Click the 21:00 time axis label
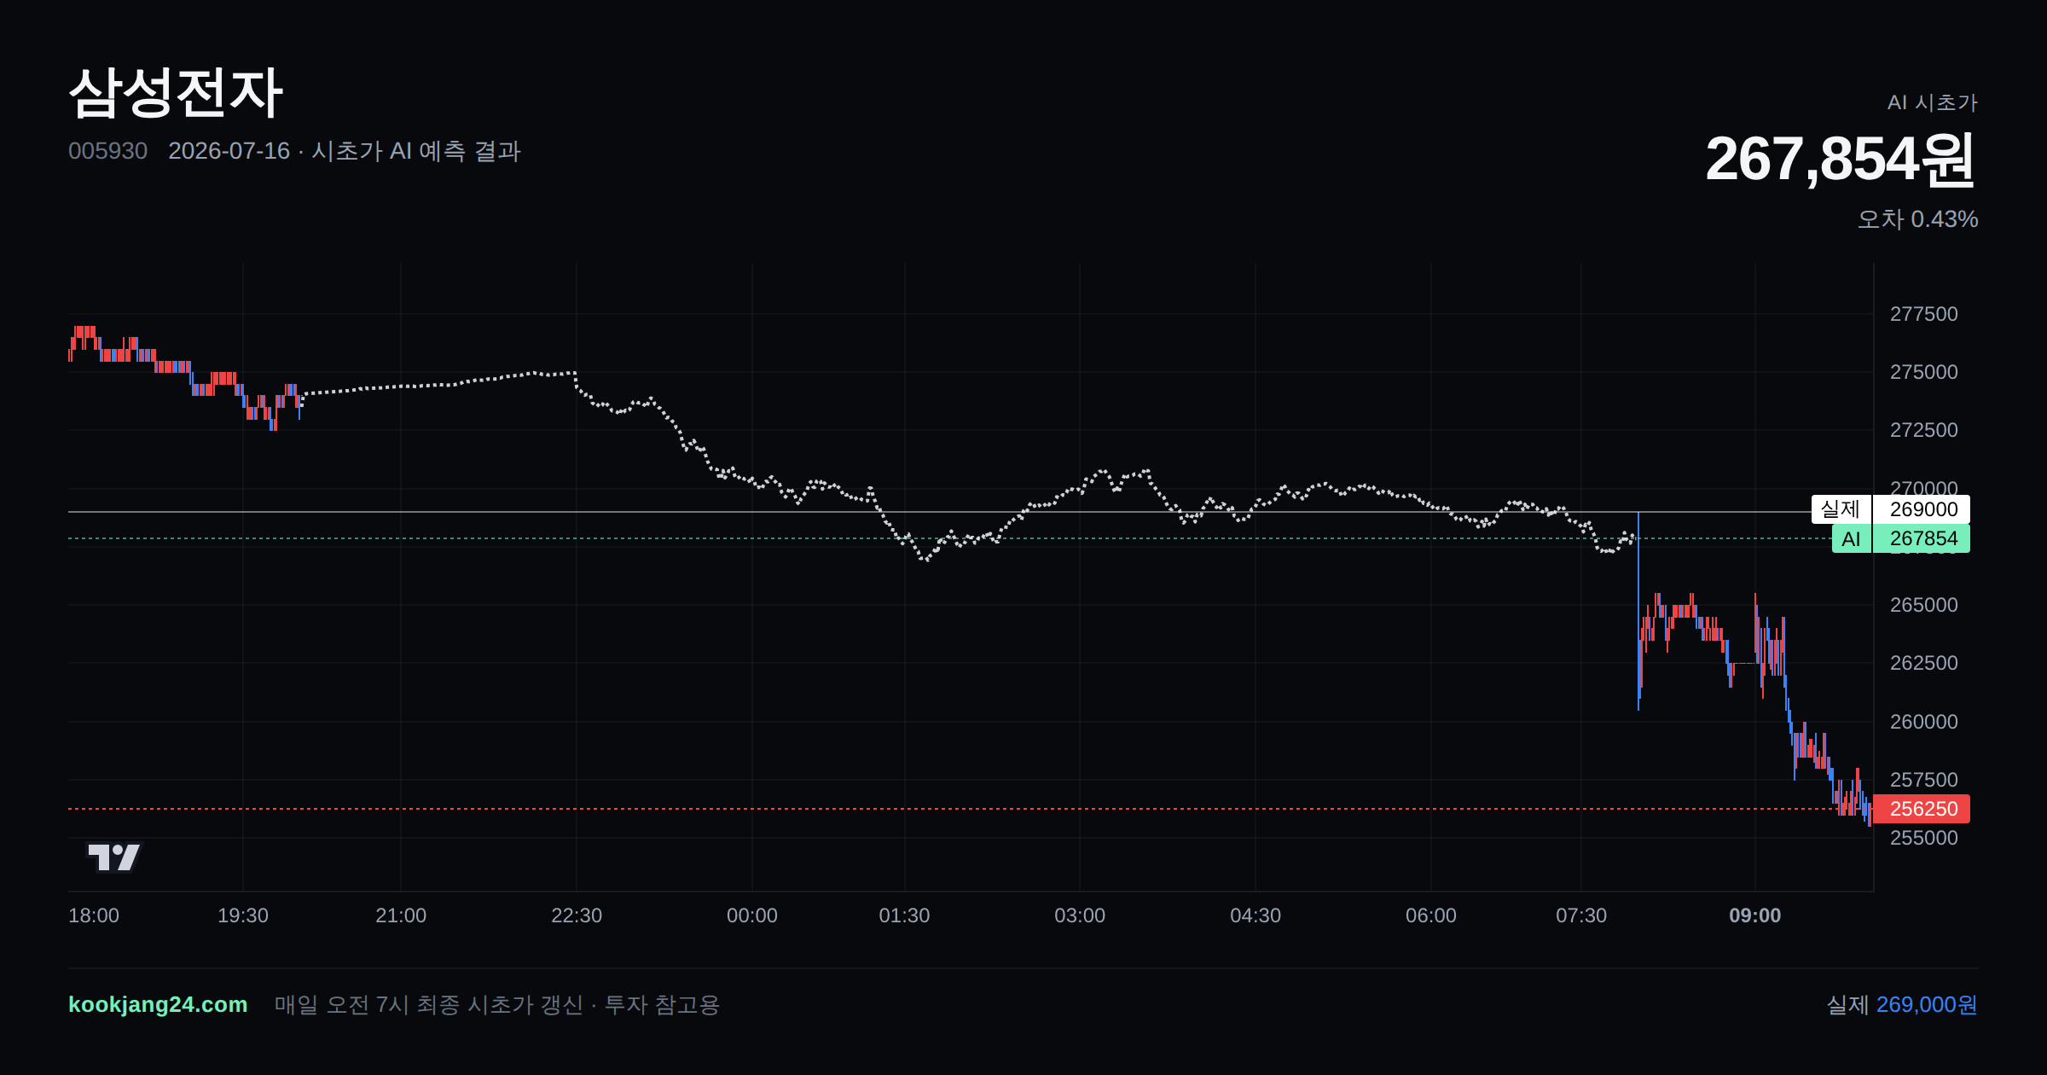This screenshot has width=2047, height=1075. [x=401, y=915]
